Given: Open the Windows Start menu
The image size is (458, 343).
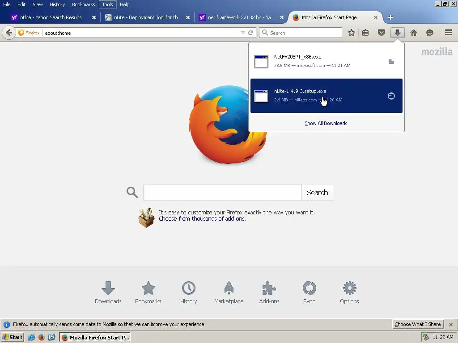Looking at the screenshot, I should (12, 338).
